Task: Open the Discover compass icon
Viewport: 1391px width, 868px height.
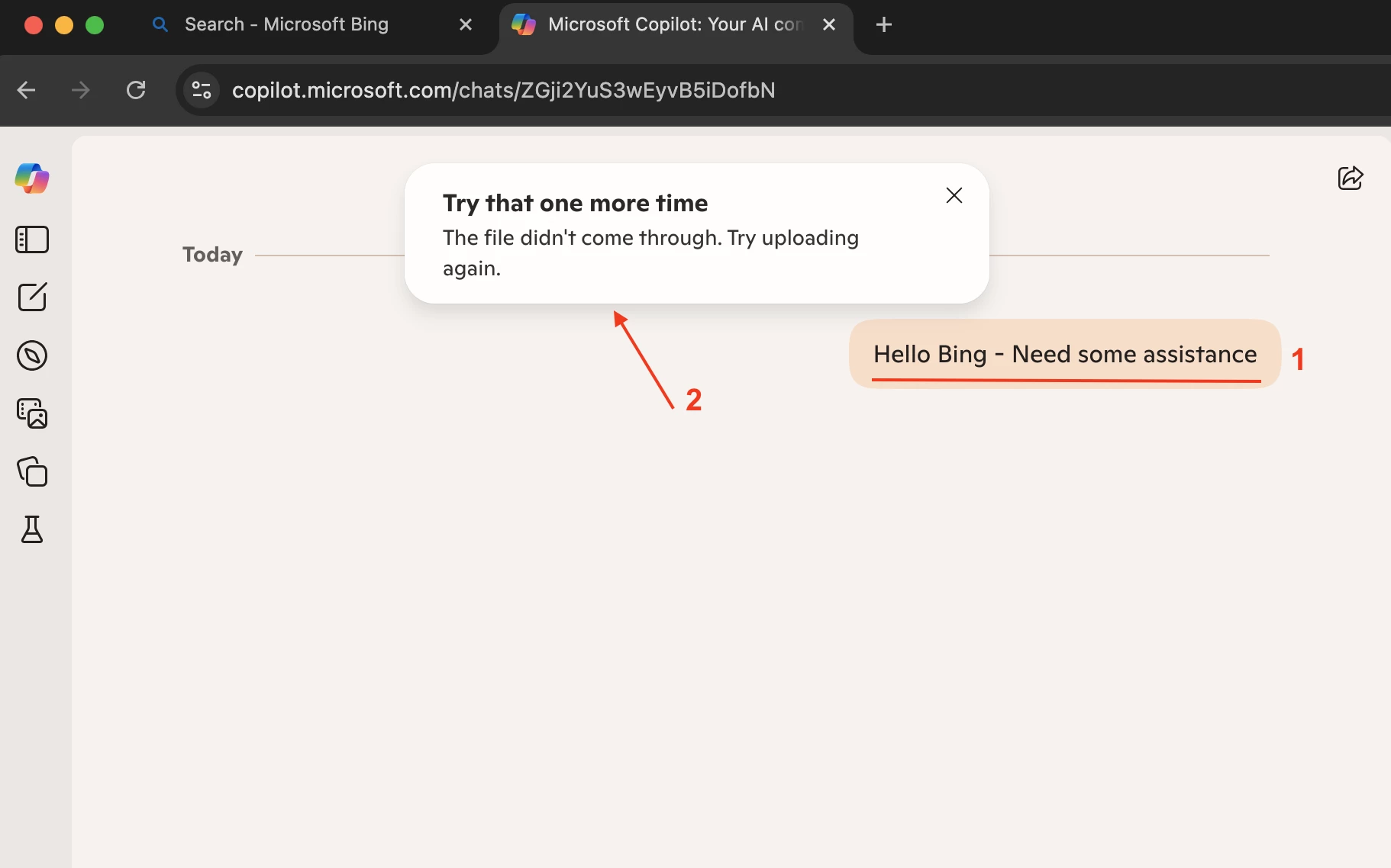Action: point(32,355)
